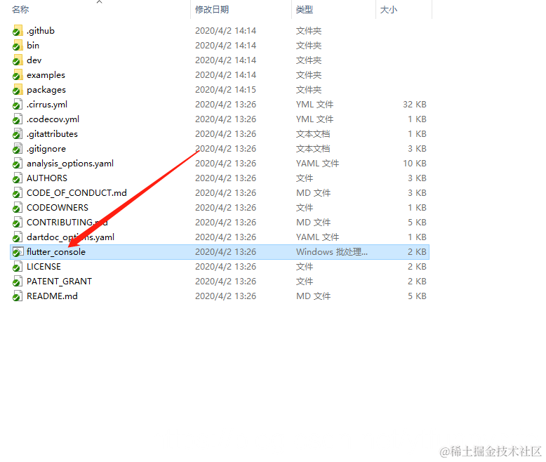
Task: Click the MD 文件 type of README.md
Action: [314, 296]
